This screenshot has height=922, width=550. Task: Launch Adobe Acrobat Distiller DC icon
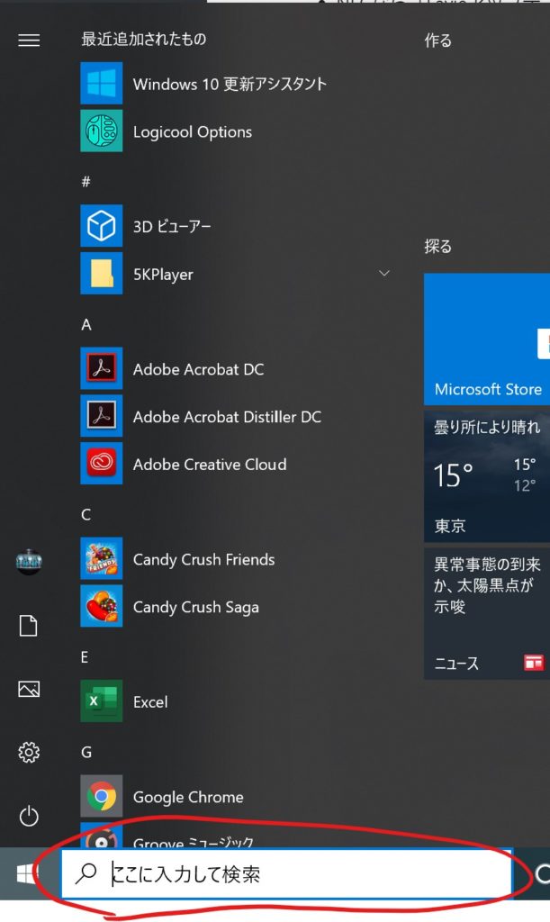[x=102, y=416]
